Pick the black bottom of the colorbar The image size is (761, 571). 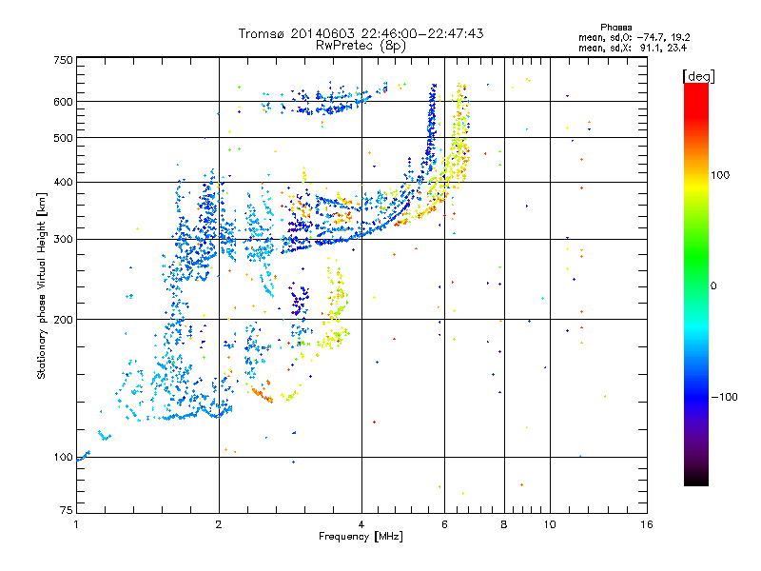696,479
